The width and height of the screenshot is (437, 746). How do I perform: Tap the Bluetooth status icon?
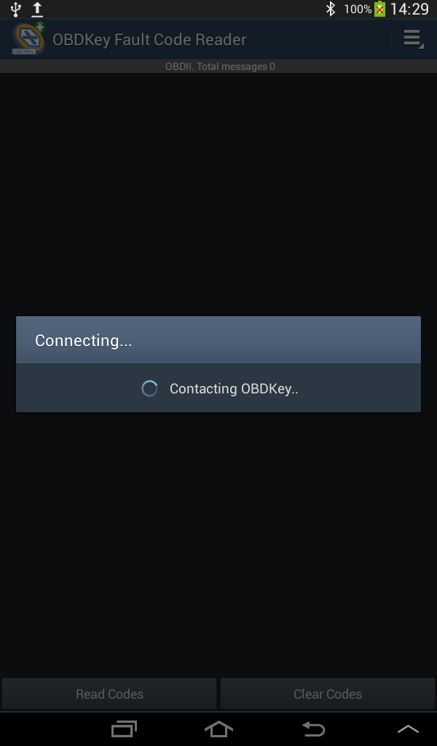(331, 9)
